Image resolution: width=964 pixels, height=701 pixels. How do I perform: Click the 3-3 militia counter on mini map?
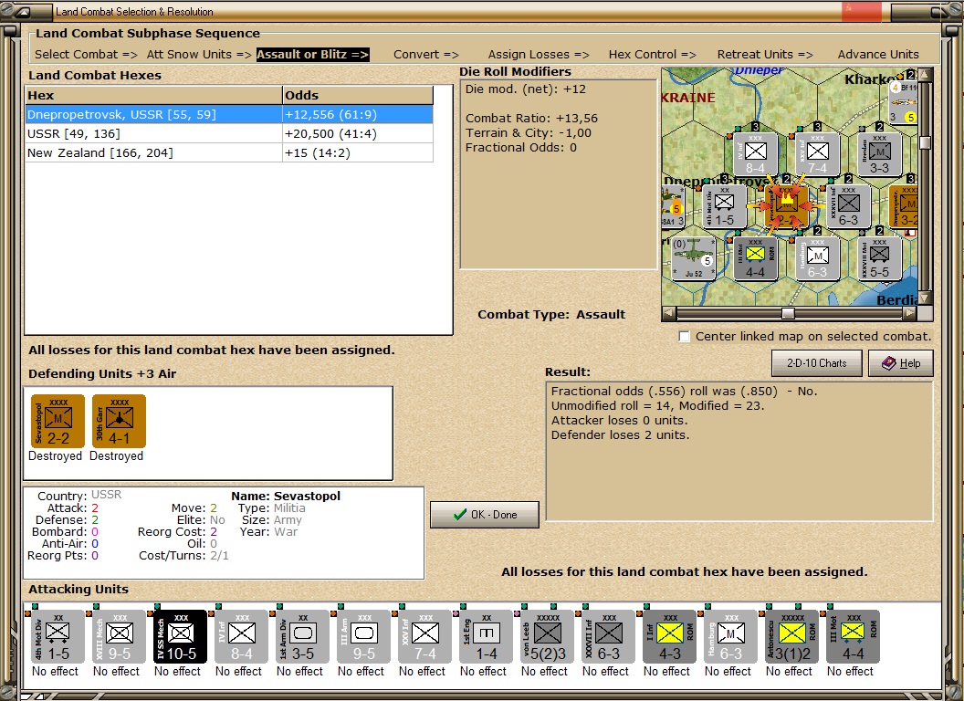tap(879, 154)
